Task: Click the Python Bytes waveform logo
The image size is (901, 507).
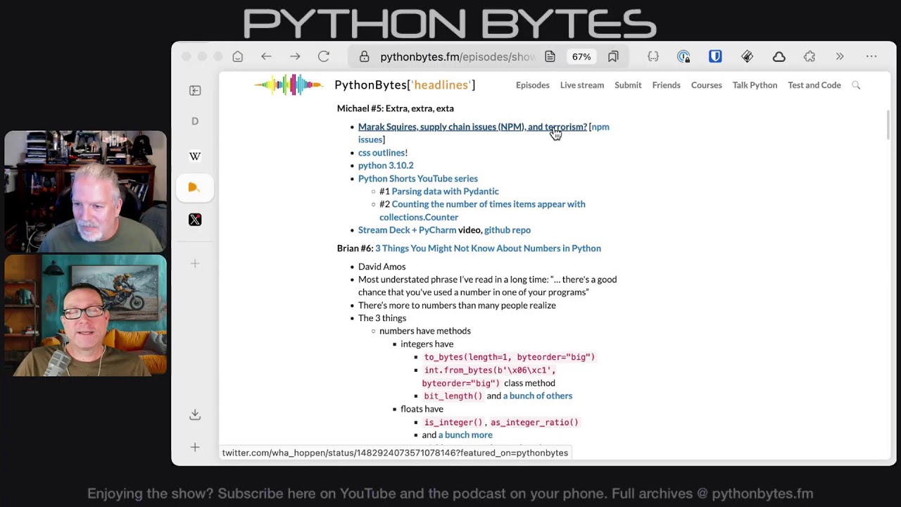Action: coord(289,85)
